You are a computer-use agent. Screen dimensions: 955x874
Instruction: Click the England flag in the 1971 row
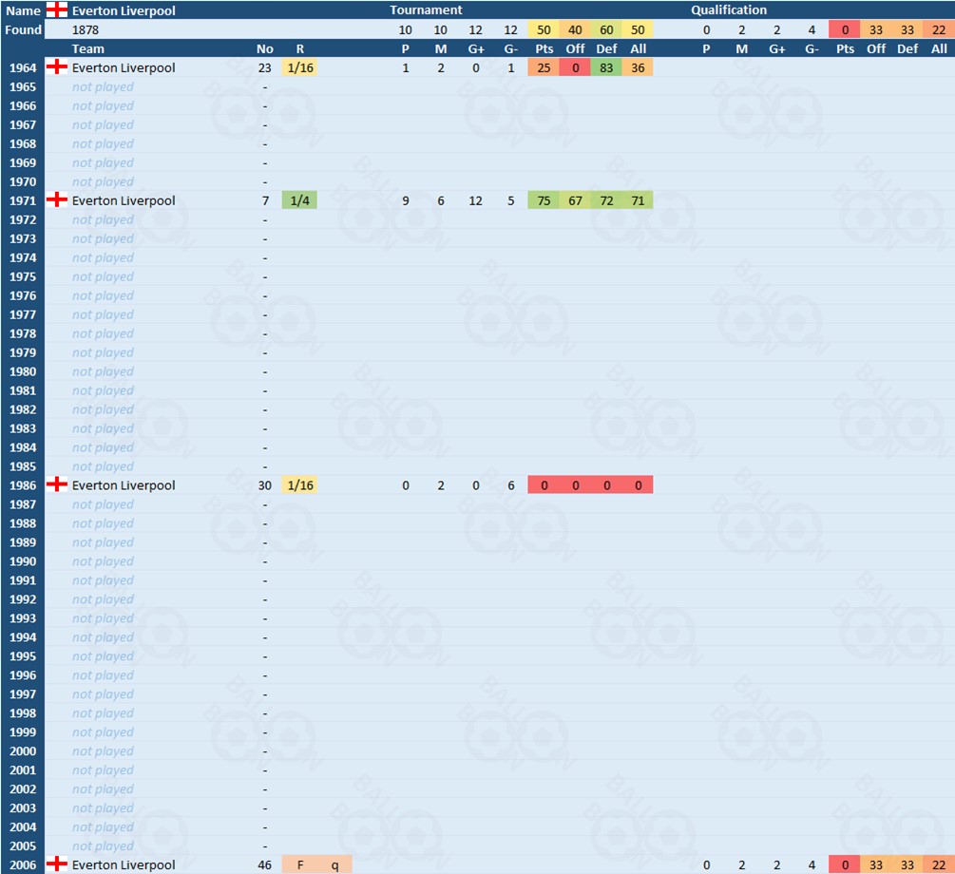click(x=57, y=200)
